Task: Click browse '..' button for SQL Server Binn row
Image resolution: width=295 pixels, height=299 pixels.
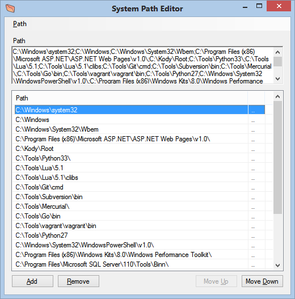Action: click(x=256, y=264)
